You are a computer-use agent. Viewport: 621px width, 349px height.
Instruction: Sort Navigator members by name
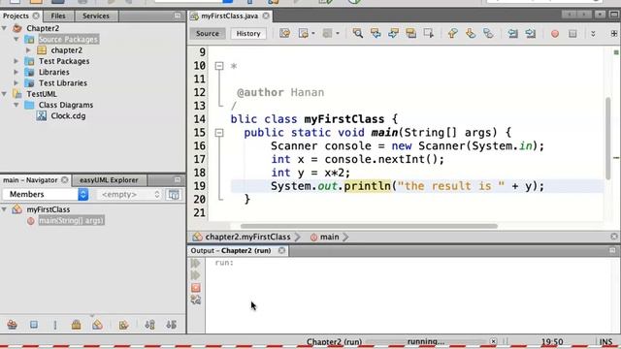(149, 325)
